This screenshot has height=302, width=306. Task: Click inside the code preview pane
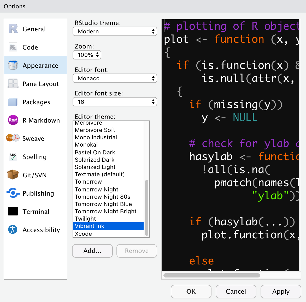[231, 145]
